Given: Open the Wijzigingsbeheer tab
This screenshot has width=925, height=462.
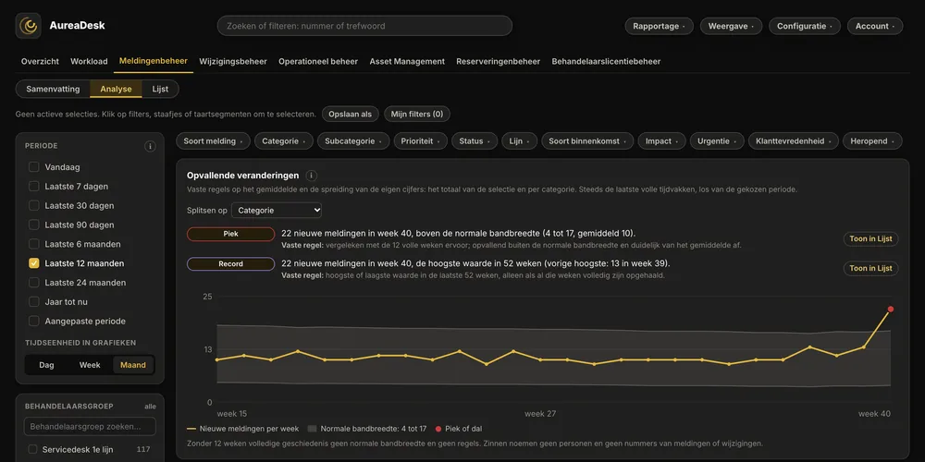Looking at the screenshot, I should [x=233, y=61].
